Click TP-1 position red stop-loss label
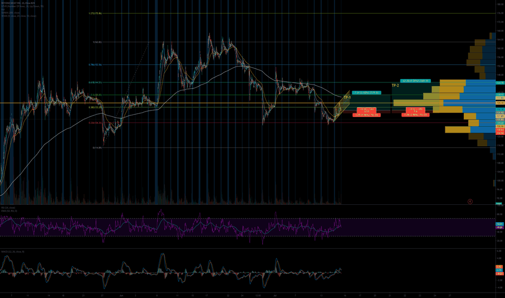505x298 pixels. [x=366, y=115]
